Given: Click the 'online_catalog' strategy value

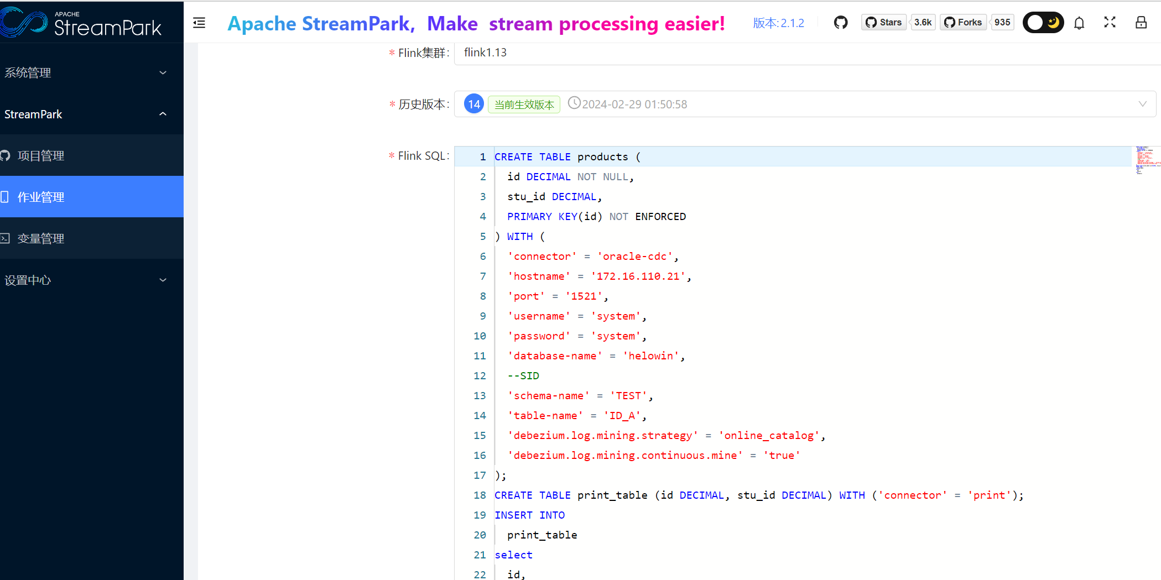Looking at the screenshot, I should click(769, 436).
